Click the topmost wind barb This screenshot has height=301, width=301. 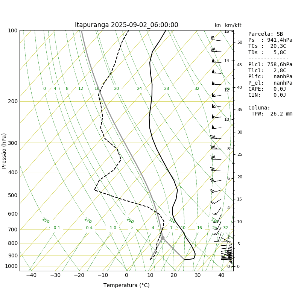tap(216, 38)
